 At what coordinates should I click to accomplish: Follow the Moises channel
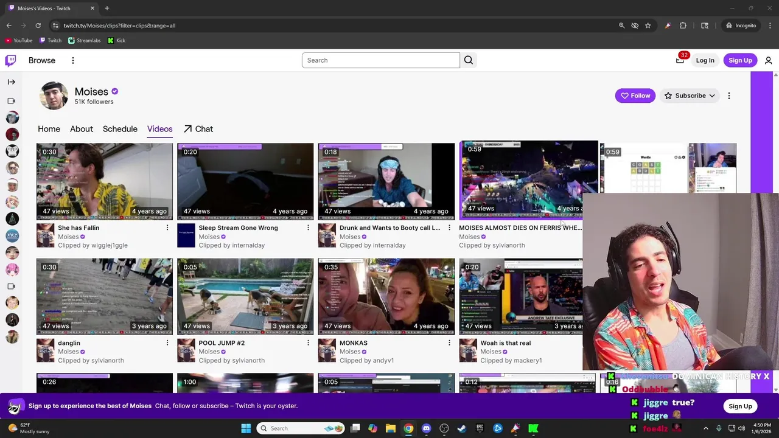635,96
